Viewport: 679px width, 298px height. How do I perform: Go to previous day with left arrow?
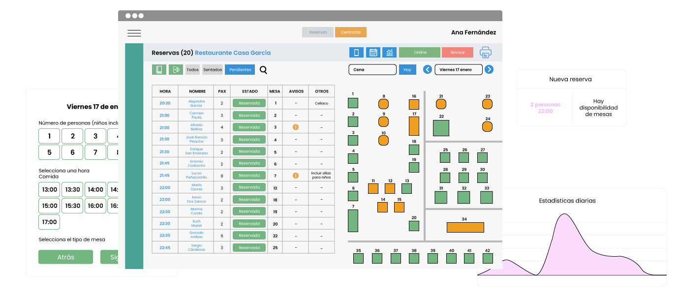coord(428,70)
